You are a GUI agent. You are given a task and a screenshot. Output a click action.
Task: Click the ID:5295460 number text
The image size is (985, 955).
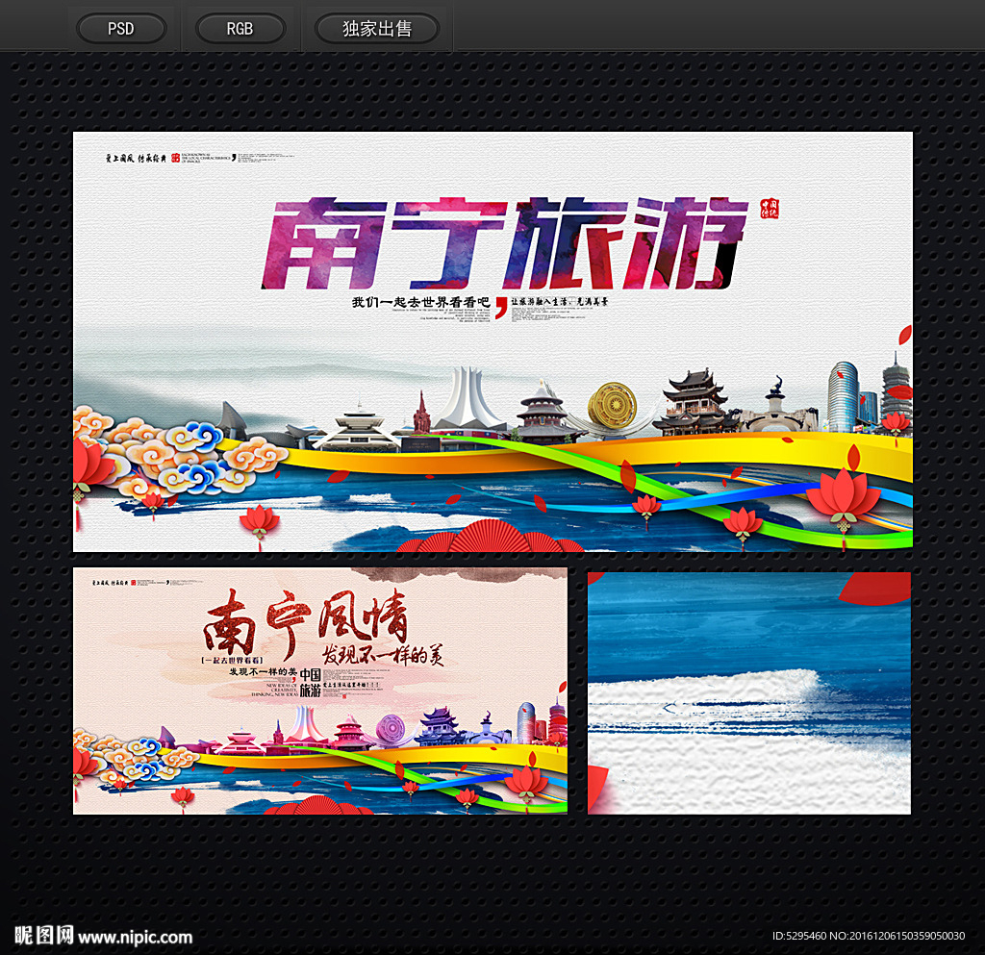799,936
